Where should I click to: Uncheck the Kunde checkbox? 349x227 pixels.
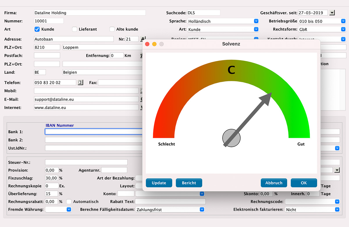pyautogui.click(x=37, y=29)
